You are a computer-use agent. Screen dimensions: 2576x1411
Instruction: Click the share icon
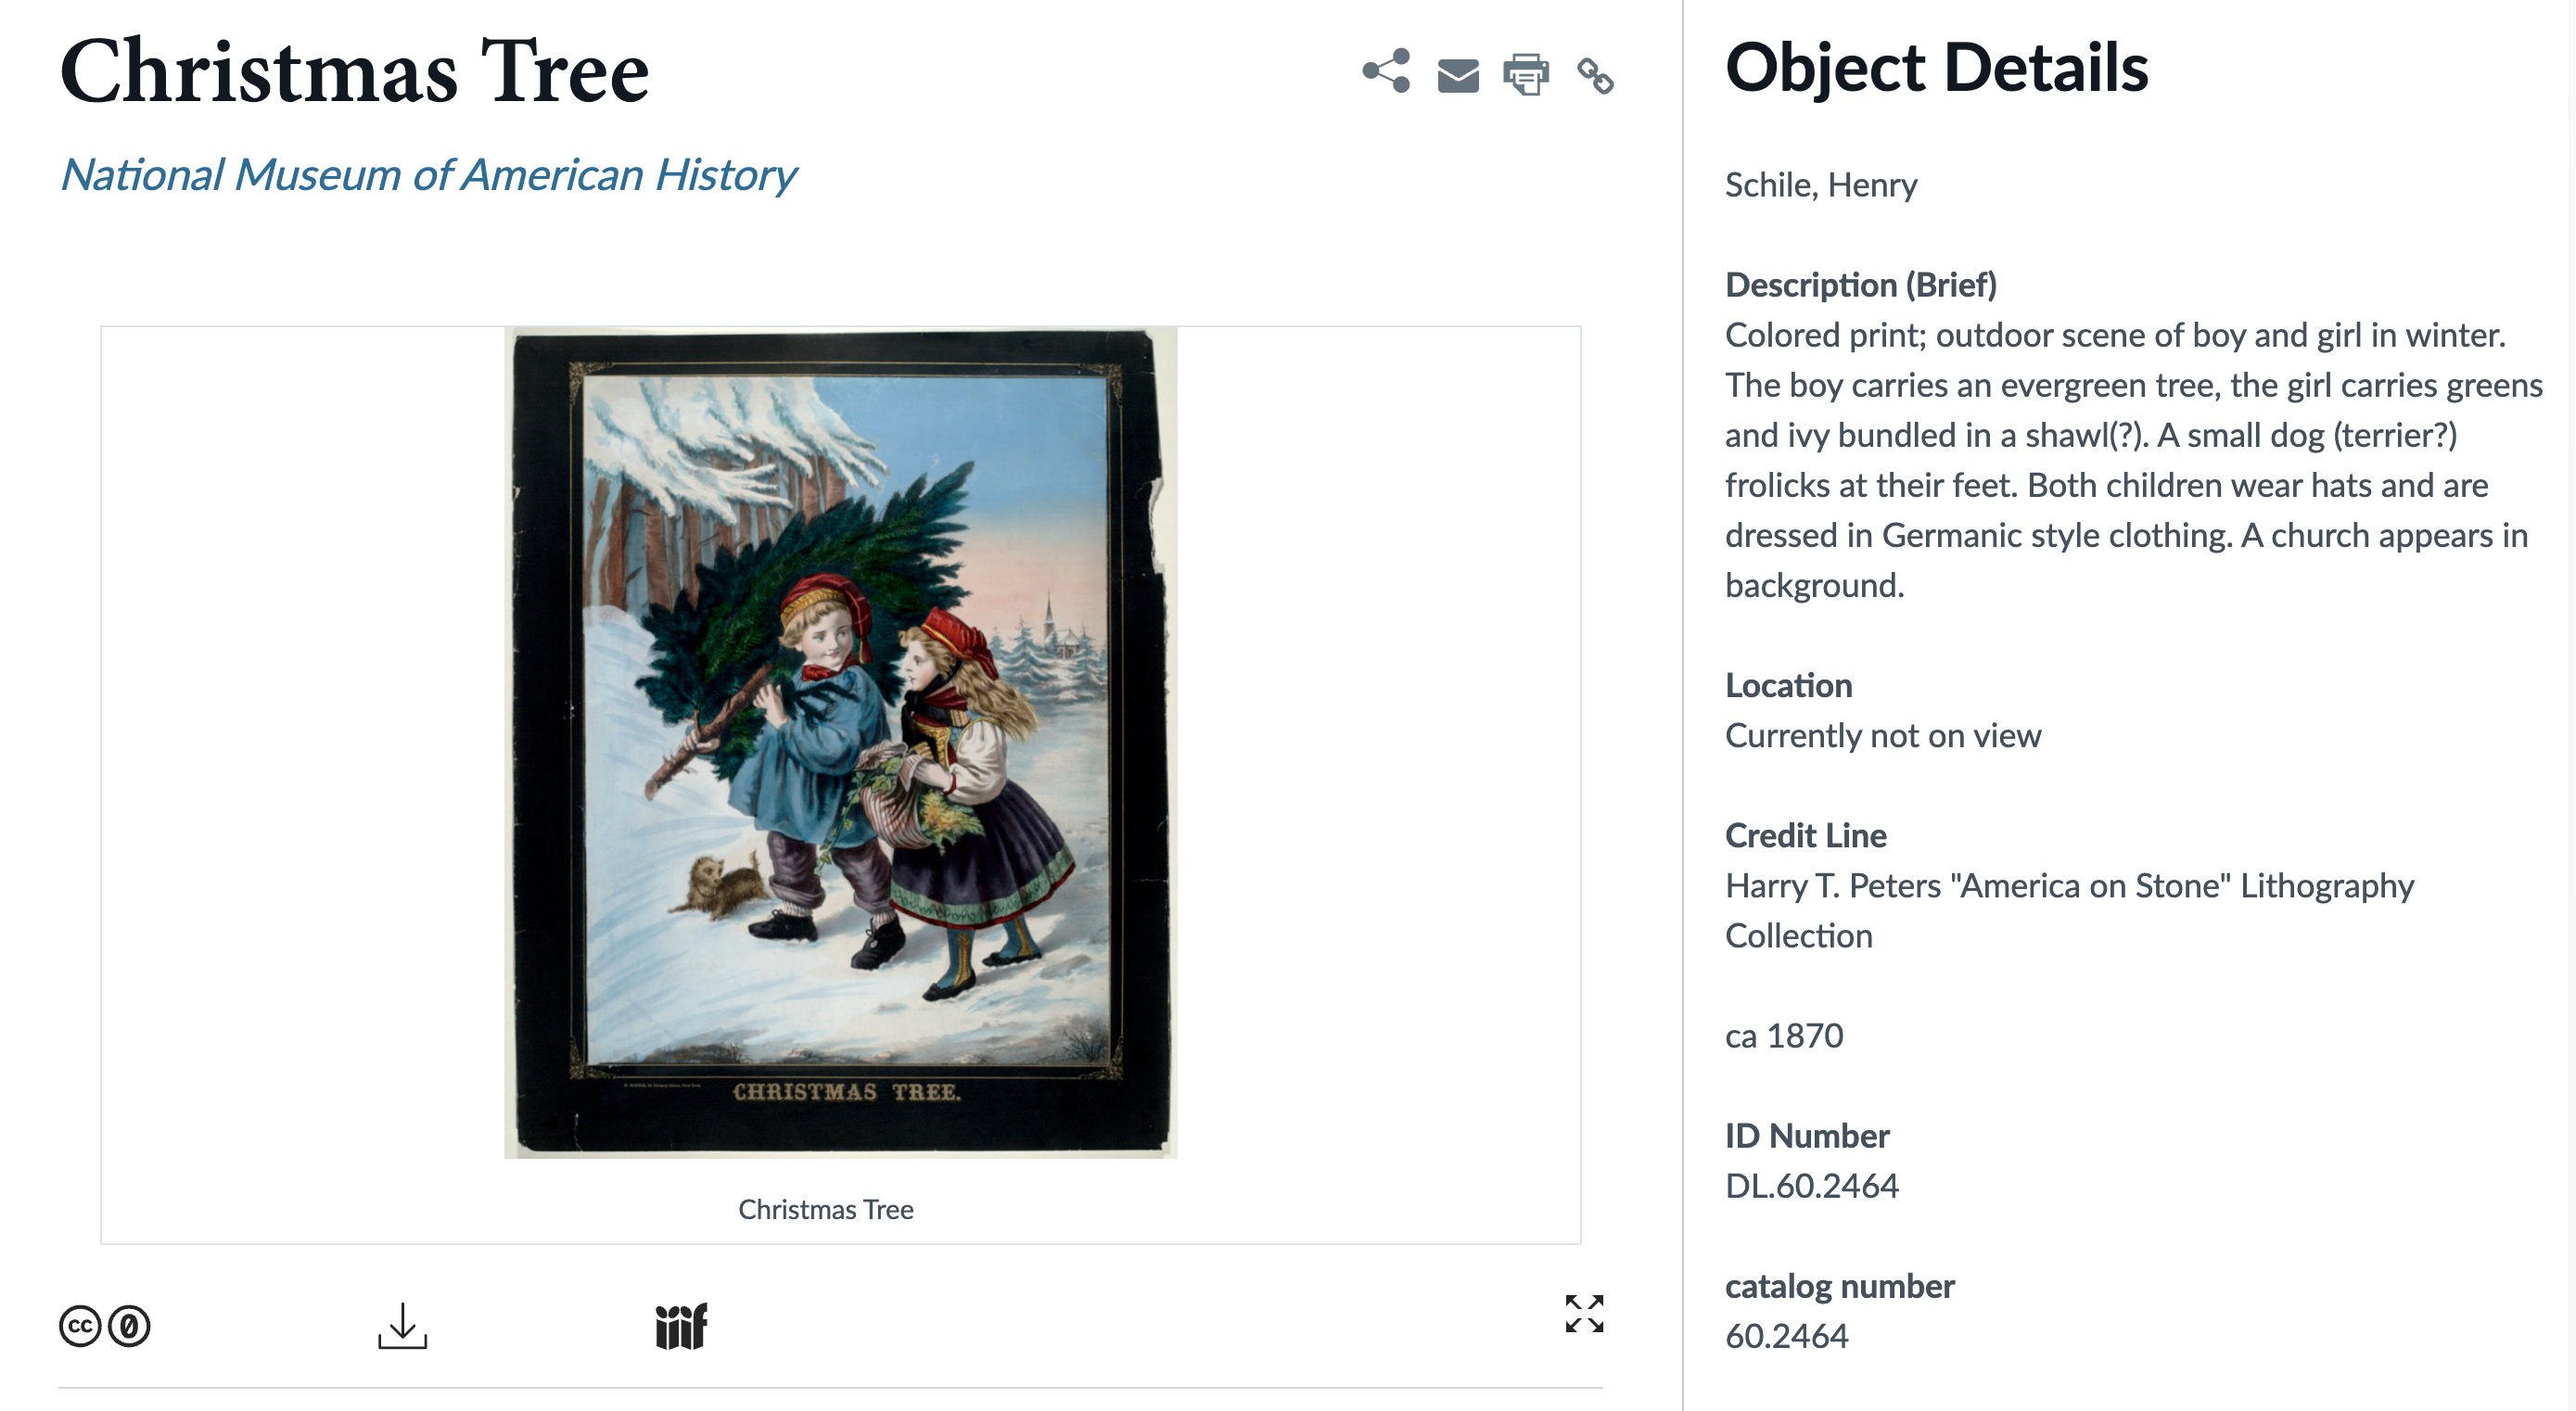coord(1386,71)
